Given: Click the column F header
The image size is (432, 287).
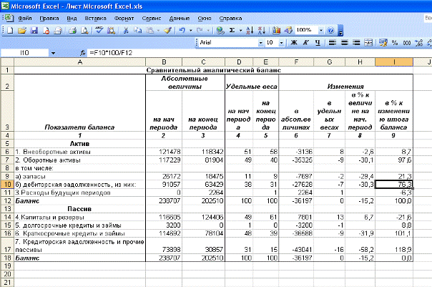Looking at the screenshot, I should pos(296,62).
